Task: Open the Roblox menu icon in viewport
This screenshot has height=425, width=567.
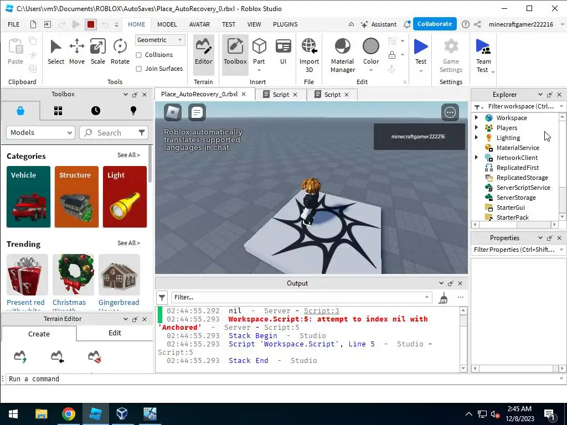Action: click(x=173, y=112)
